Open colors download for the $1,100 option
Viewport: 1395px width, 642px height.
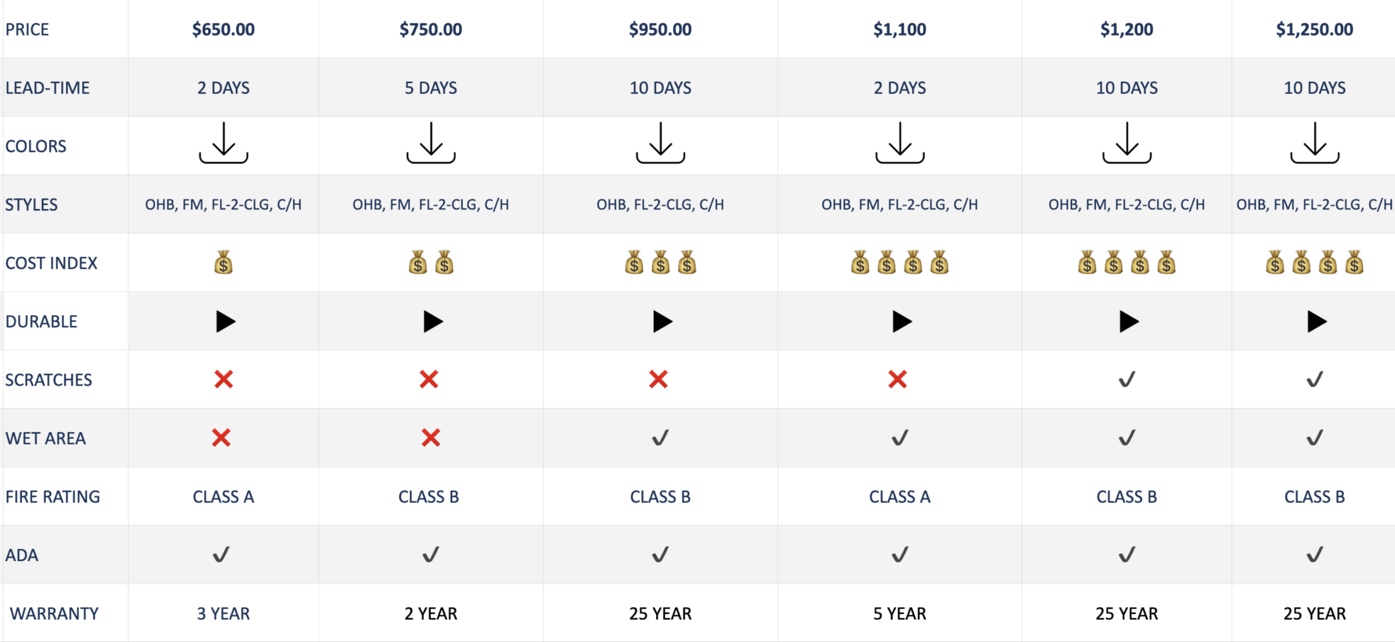click(900, 143)
